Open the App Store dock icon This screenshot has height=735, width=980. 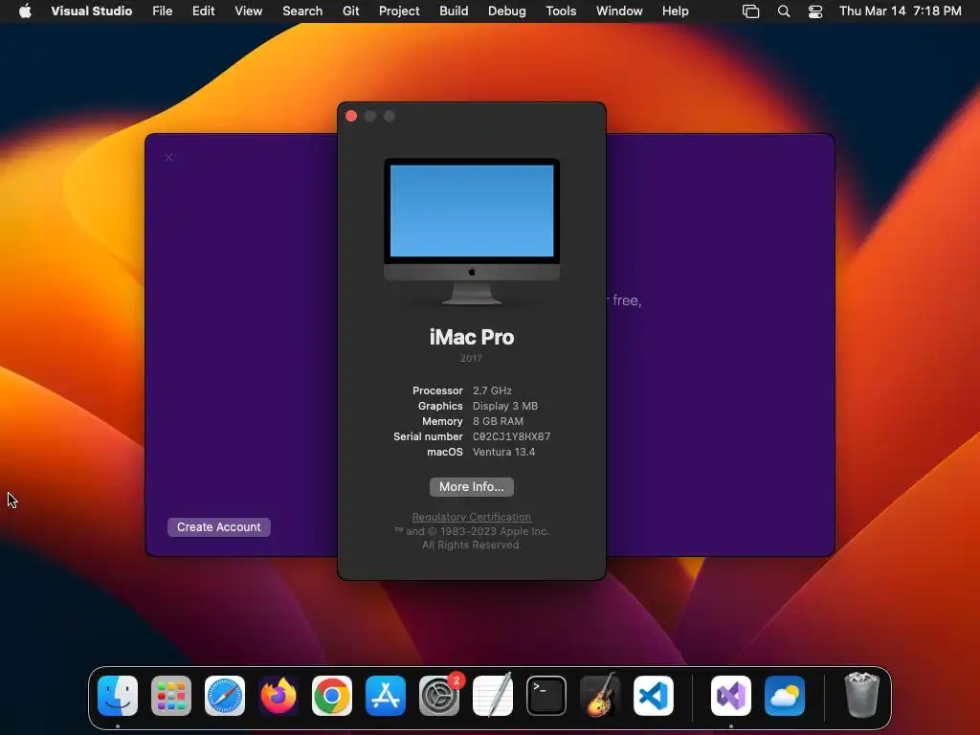coord(386,696)
